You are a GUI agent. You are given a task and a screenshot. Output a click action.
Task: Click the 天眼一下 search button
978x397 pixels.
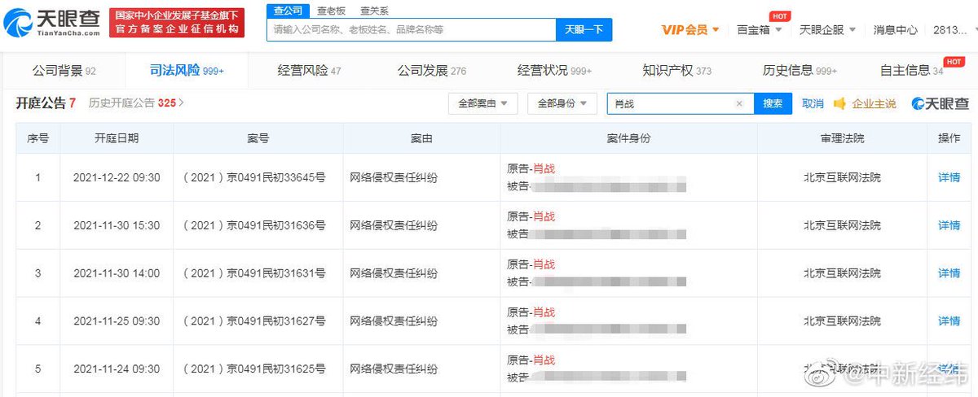pyautogui.click(x=584, y=29)
